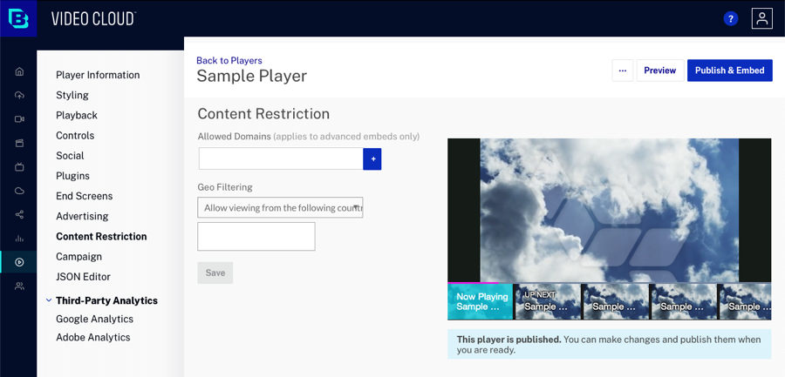Open the Media video camera icon
Viewport: 785px width, 377px height.
[x=19, y=119]
